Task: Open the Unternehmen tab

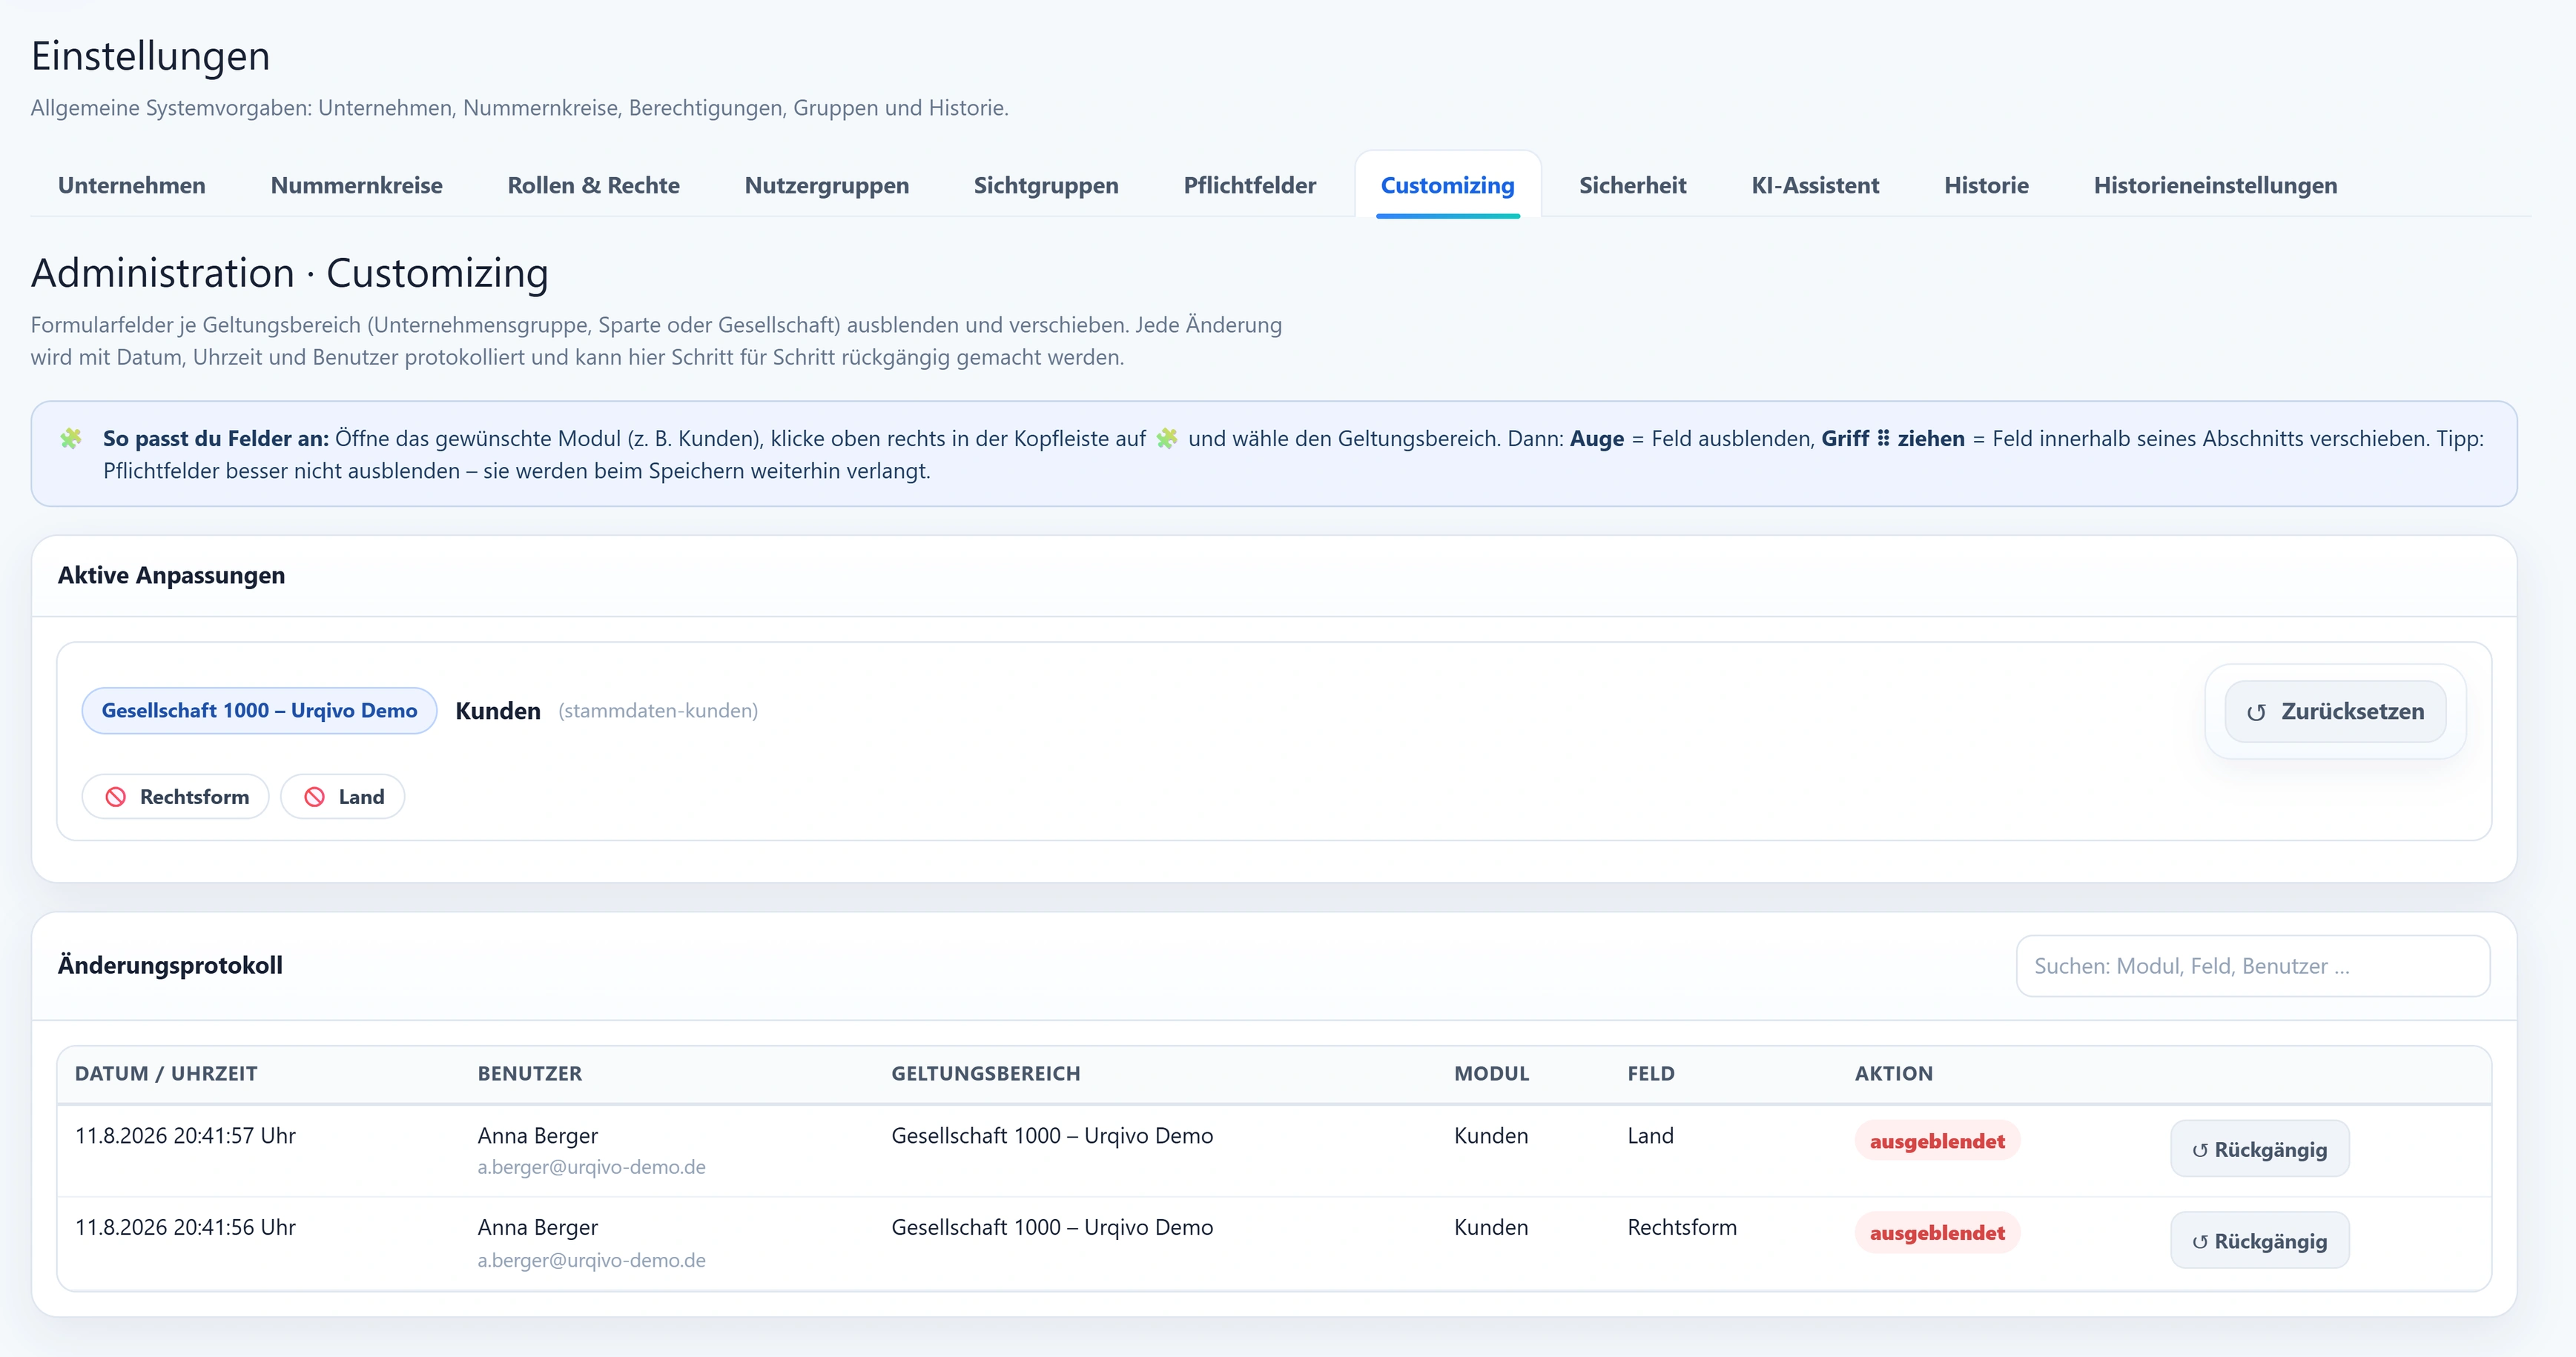Action: pyautogui.click(x=131, y=185)
